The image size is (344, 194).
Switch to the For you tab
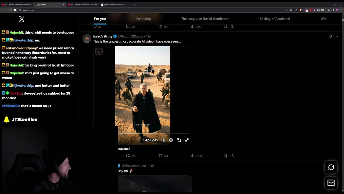[100, 19]
